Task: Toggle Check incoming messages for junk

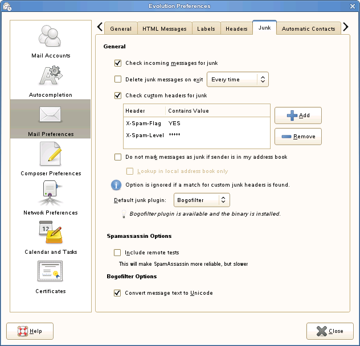Action: pos(118,63)
